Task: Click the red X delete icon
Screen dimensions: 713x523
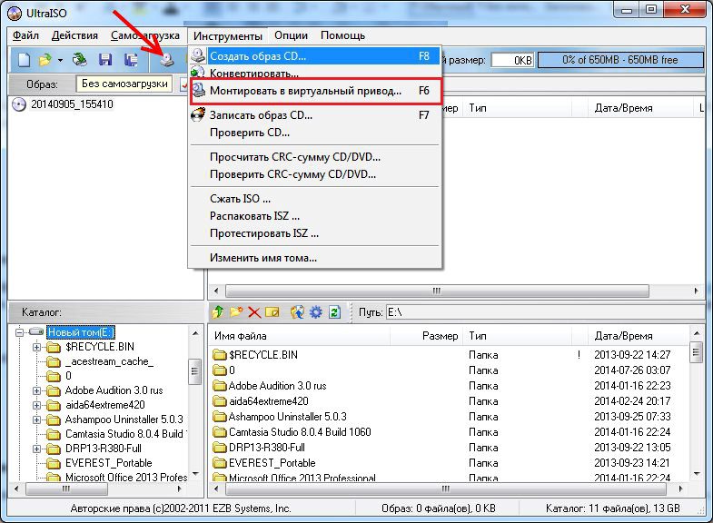Action: 254,312
